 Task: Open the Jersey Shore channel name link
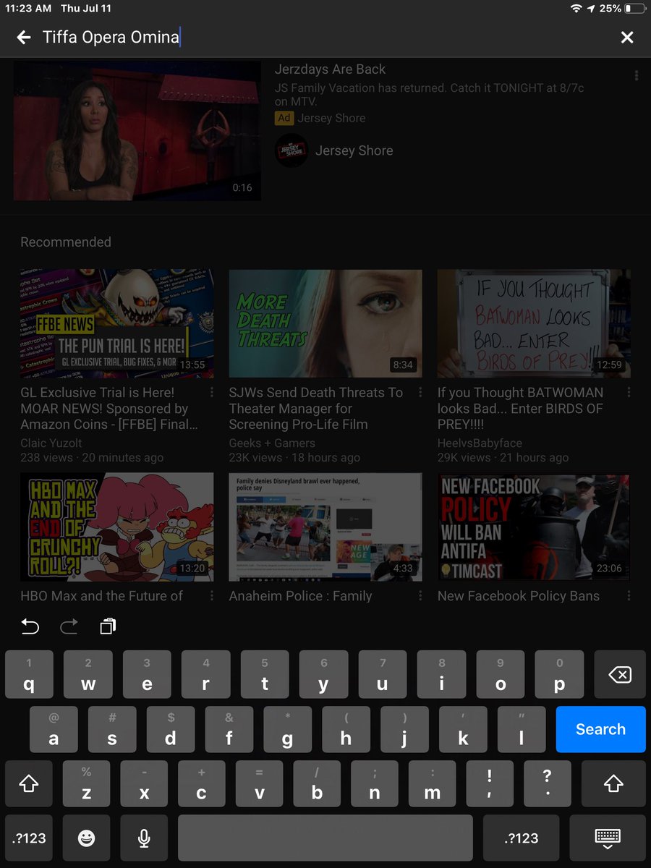click(x=354, y=150)
